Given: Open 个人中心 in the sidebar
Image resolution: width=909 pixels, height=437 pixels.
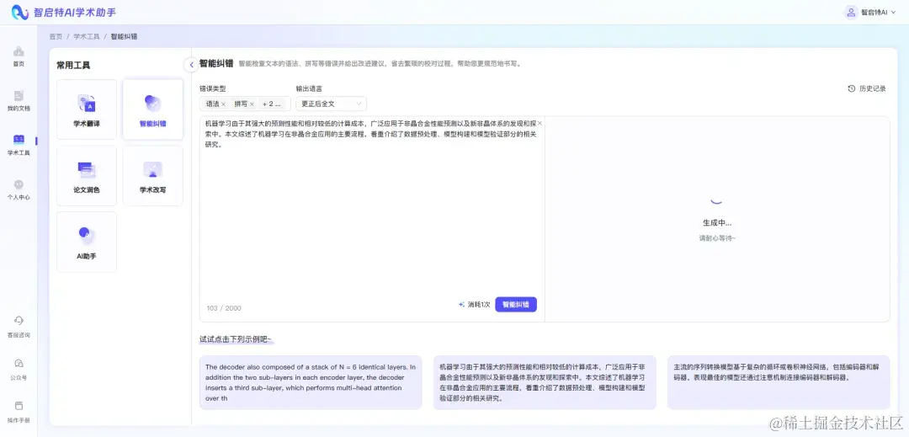Looking at the screenshot, I should [19, 189].
